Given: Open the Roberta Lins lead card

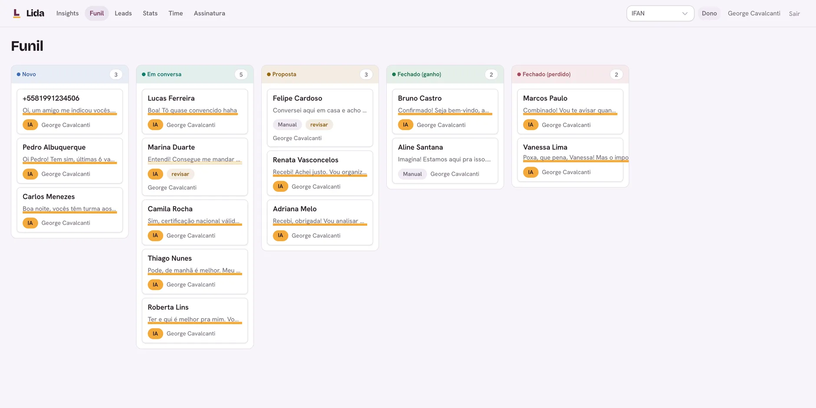Looking at the screenshot, I should tap(195, 320).
